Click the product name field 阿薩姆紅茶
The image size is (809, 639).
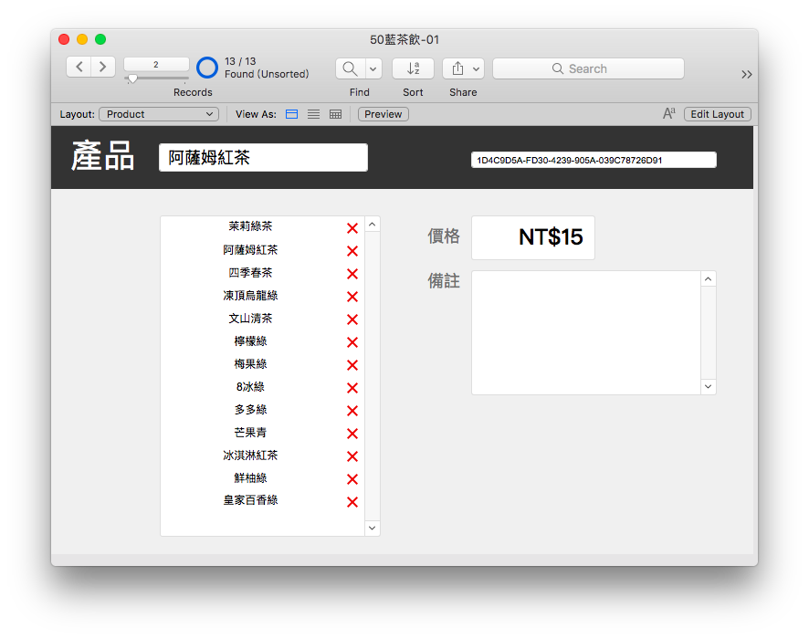point(263,157)
